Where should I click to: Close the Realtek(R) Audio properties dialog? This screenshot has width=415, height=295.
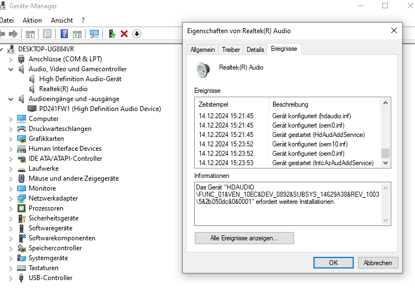[394, 31]
